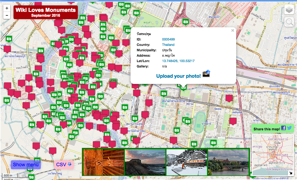Image resolution: width=297 pixels, height=180 pixels.
Task: Open the coastal sunset fortress thumbnail
Action: [145, 162]
